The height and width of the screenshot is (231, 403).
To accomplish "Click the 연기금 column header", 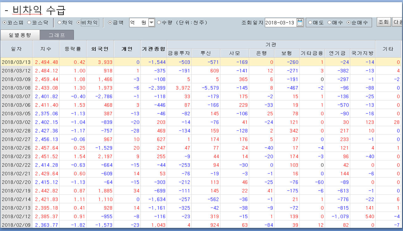I will click(x=337, y=53).
